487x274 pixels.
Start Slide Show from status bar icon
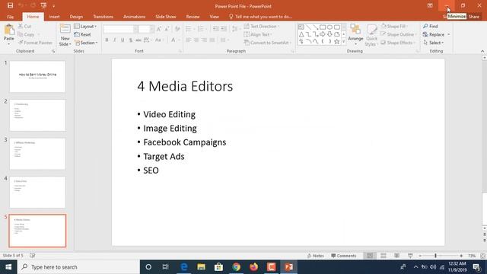(x=410, y=256)
